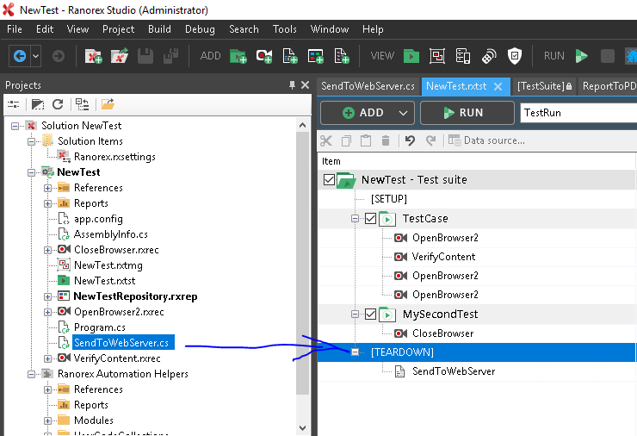Click the back navigation arrow in toolbar
Image resolution: width=637 pixels, height=436 pixels.
tap(19, 56)
